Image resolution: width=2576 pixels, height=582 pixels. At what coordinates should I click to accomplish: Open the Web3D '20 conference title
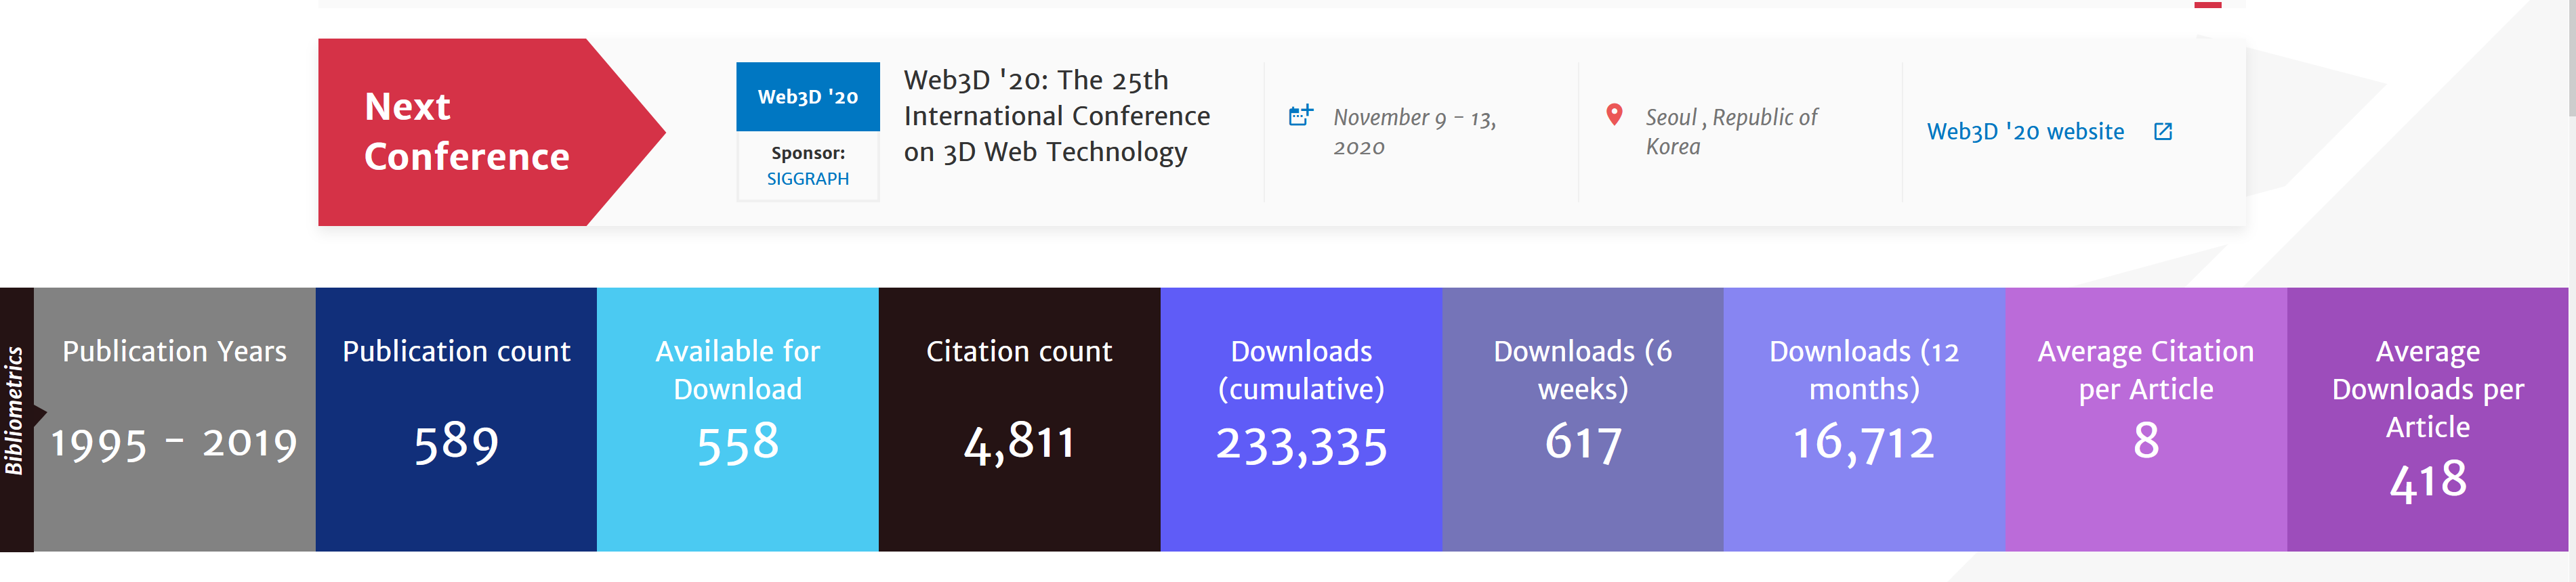(x=1056, y=116)
